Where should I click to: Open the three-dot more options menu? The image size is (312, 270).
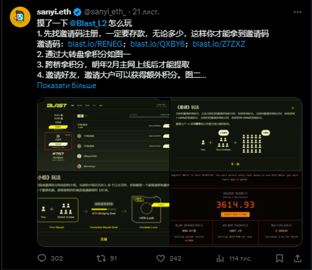click(298, 12)
